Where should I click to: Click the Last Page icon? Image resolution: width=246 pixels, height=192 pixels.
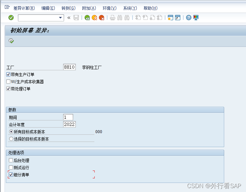click(159, 18)
